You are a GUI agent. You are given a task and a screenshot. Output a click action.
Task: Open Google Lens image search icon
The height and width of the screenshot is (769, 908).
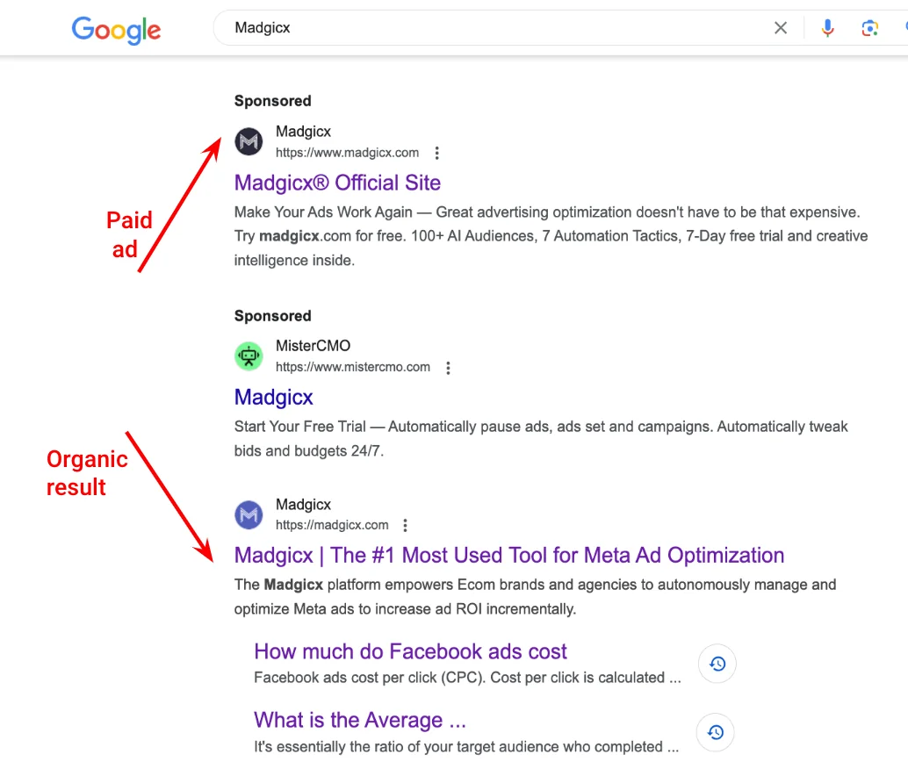(x=869, y=28)
